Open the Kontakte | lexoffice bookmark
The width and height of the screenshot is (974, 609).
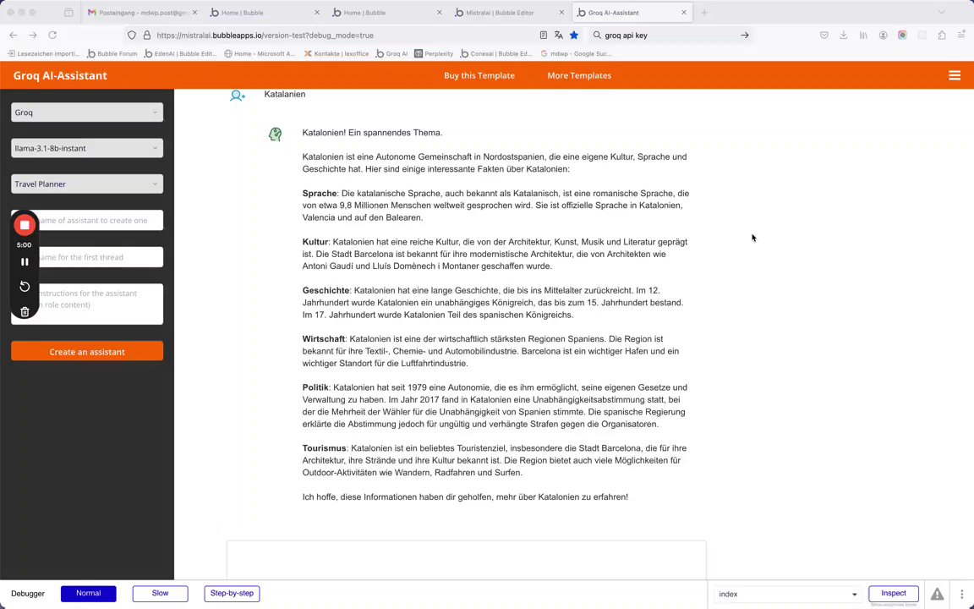(x=336, y=53)
